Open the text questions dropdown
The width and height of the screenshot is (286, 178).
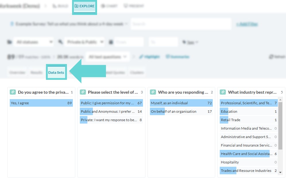tap(108, 57)
